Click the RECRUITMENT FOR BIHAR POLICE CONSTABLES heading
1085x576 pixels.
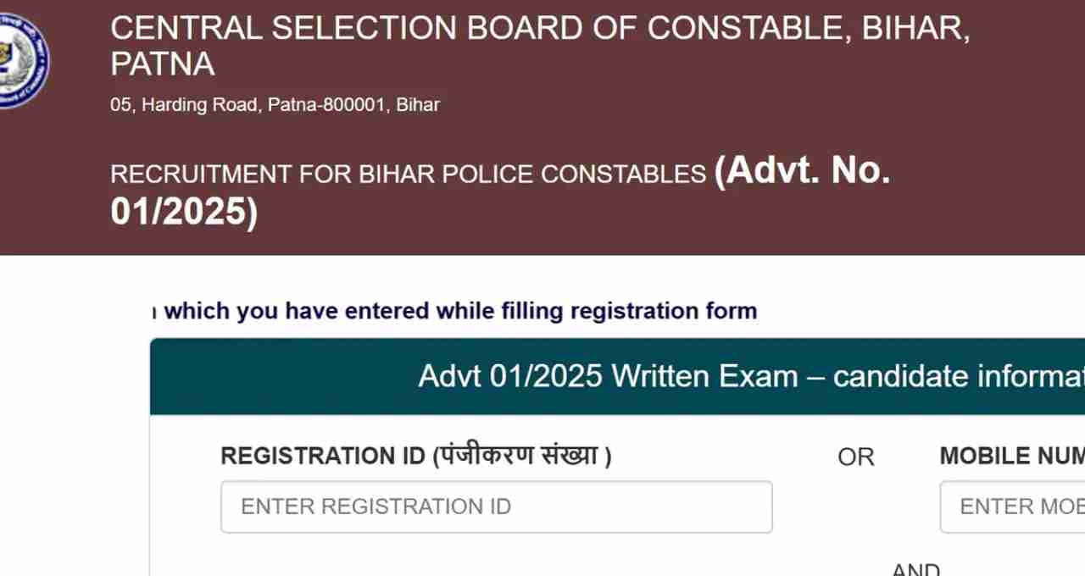[408, 174]
